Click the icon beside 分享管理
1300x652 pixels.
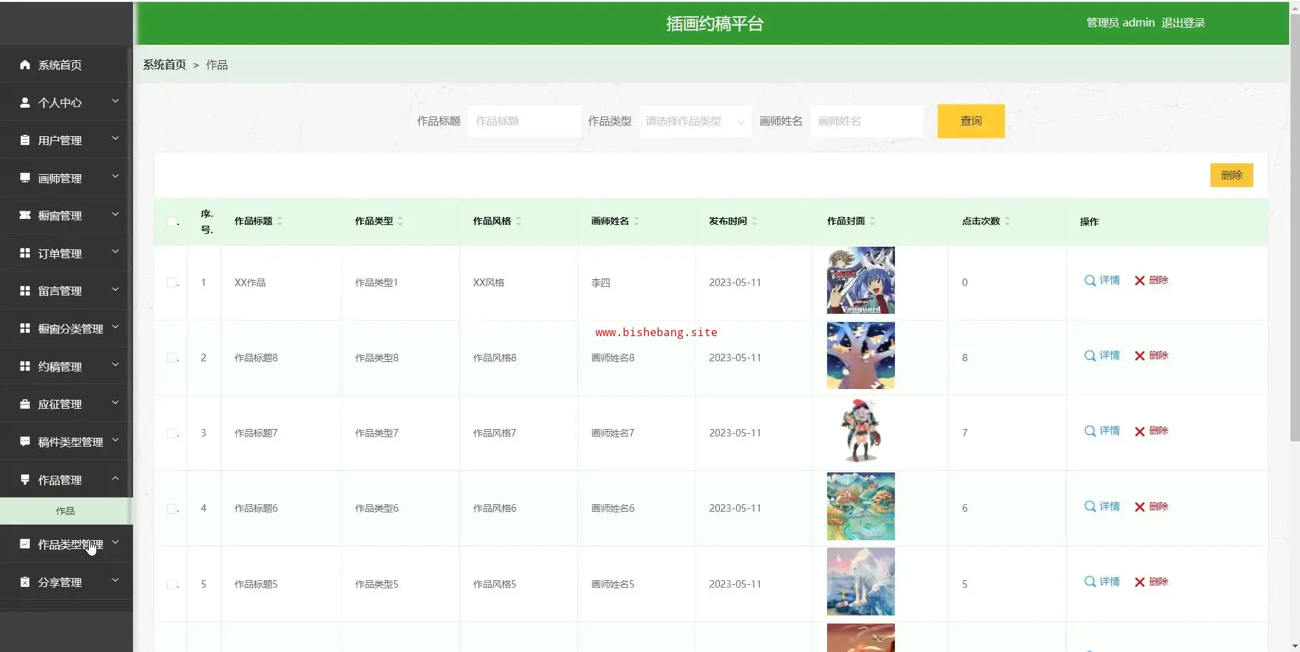[25, 582]
